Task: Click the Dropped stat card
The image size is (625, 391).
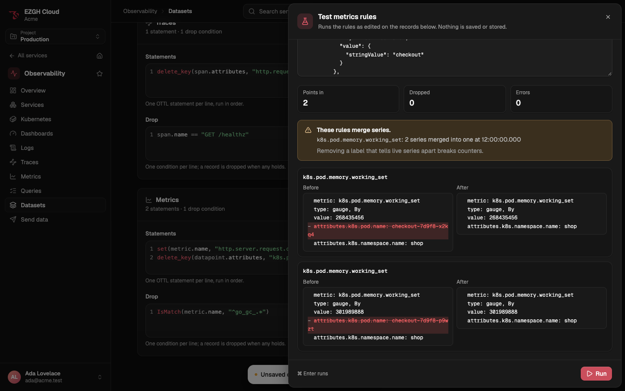Action: [x=454, y=99]
